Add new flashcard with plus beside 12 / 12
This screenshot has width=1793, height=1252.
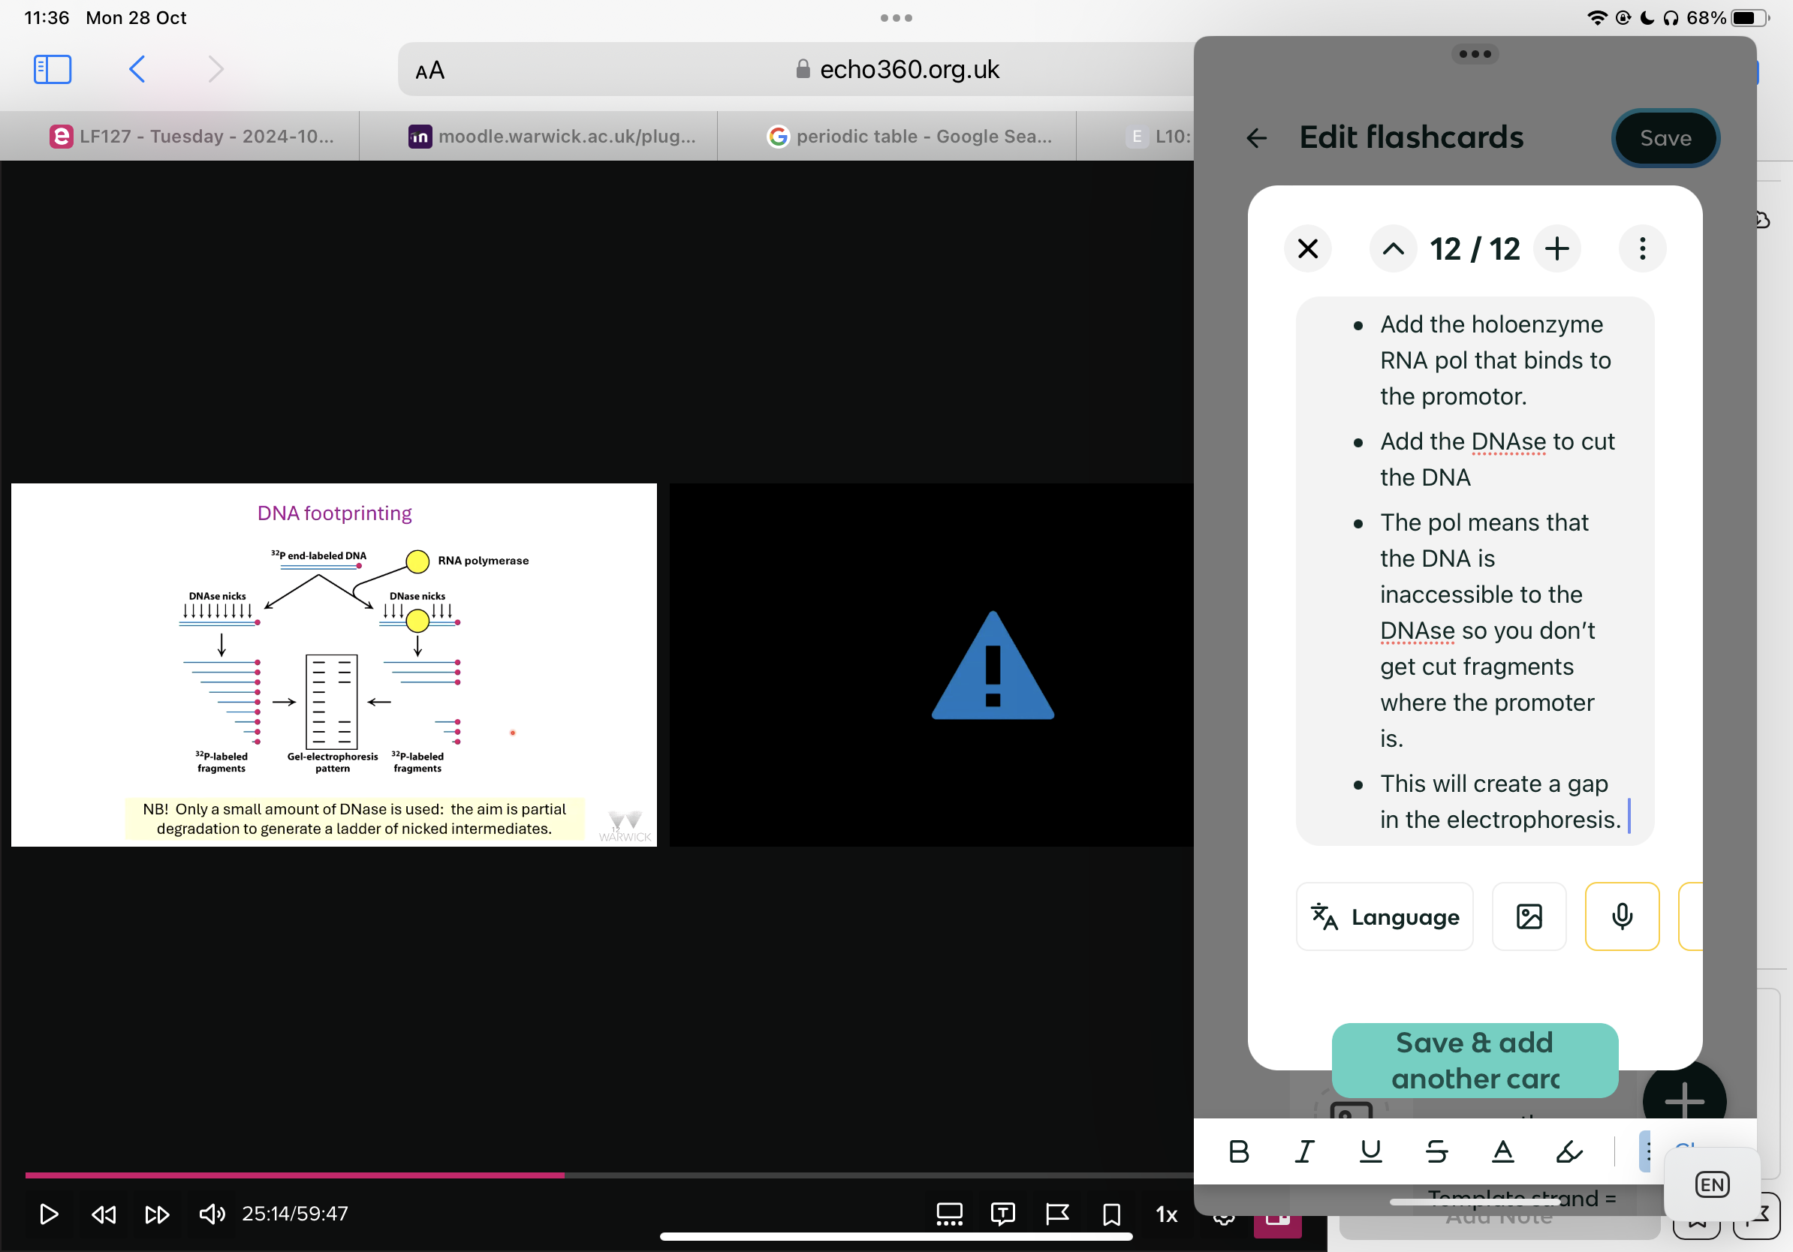(1556, 249)
